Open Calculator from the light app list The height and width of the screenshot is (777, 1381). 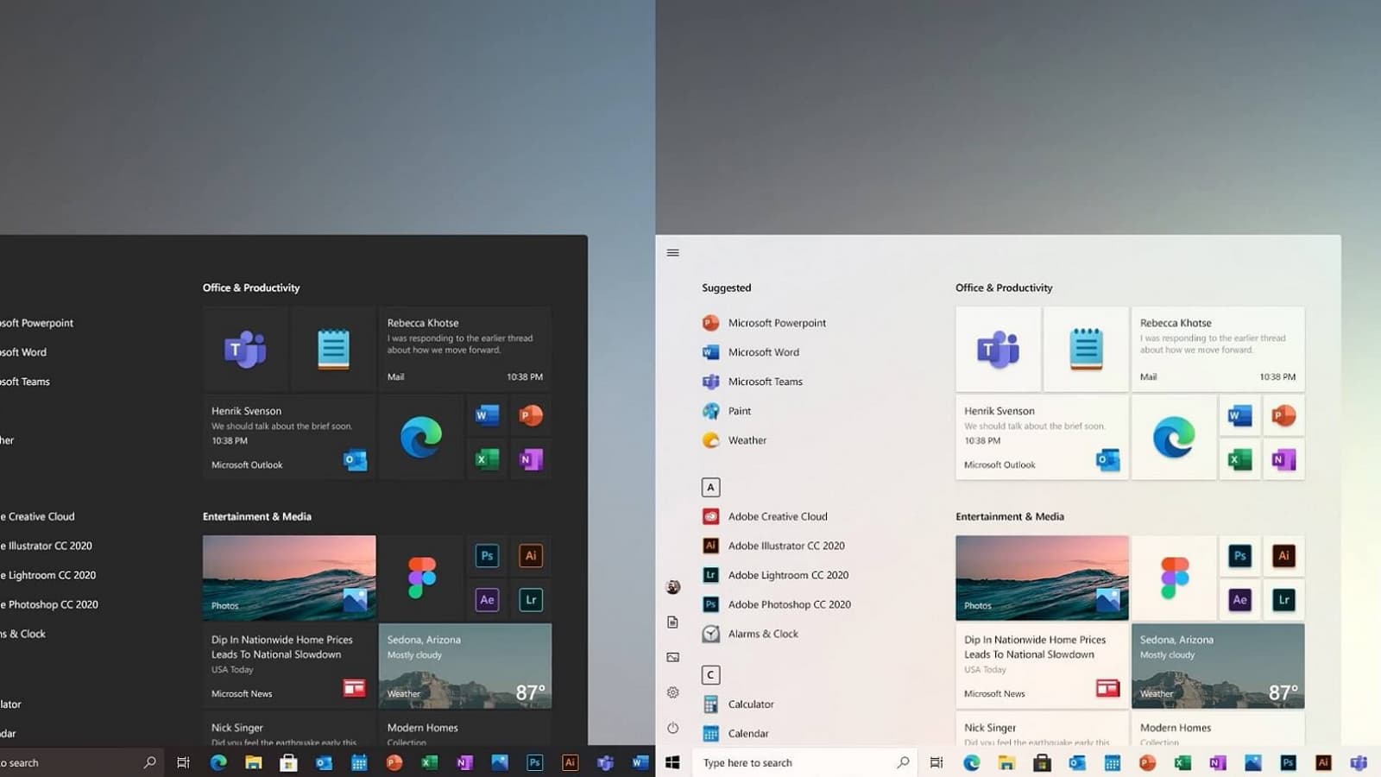point(738,704)
